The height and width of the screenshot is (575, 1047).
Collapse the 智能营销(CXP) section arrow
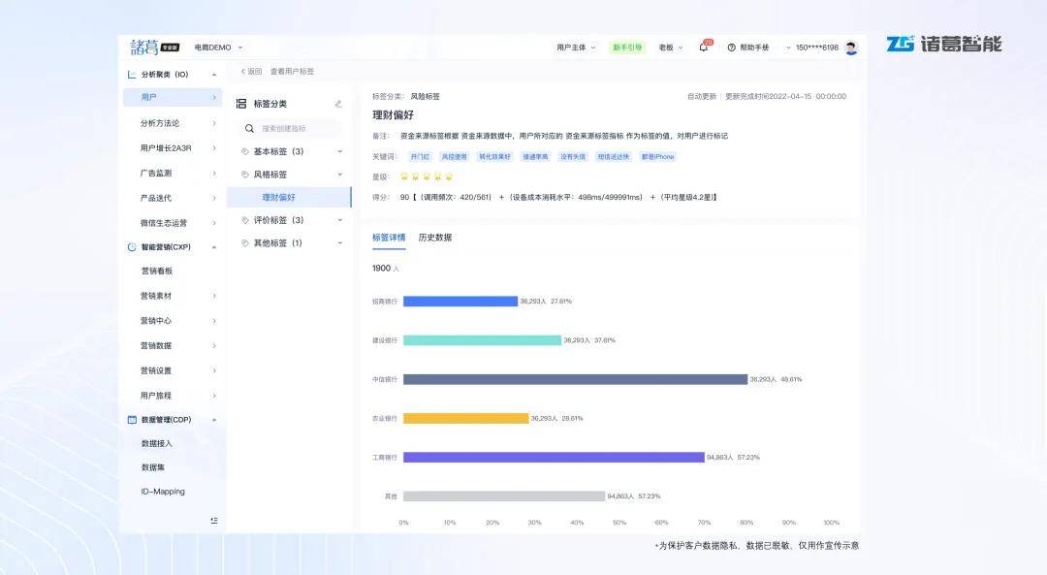[x=214, y=247]
